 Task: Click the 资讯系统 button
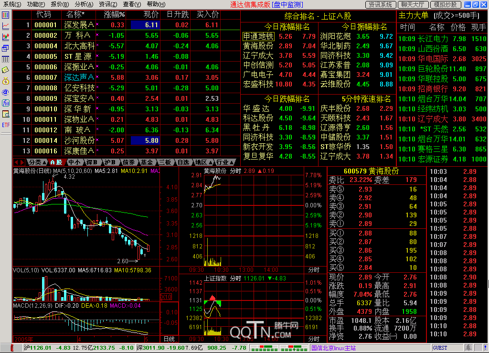381,5
